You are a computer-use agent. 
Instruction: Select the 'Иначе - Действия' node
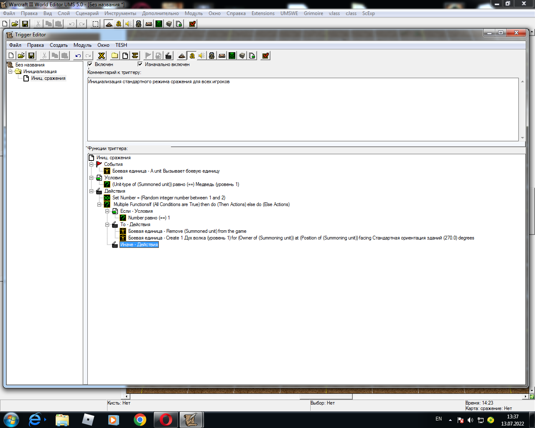tap(139, 245)
